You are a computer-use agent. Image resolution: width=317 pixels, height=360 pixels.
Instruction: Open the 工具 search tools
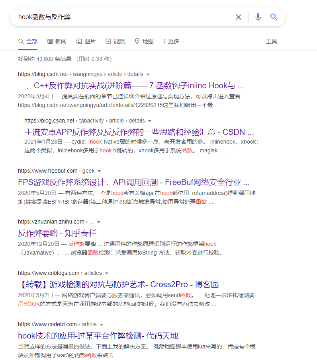[x=272, y=41]
